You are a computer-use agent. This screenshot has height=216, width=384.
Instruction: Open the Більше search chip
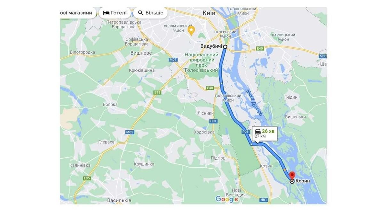pos(150,13)
